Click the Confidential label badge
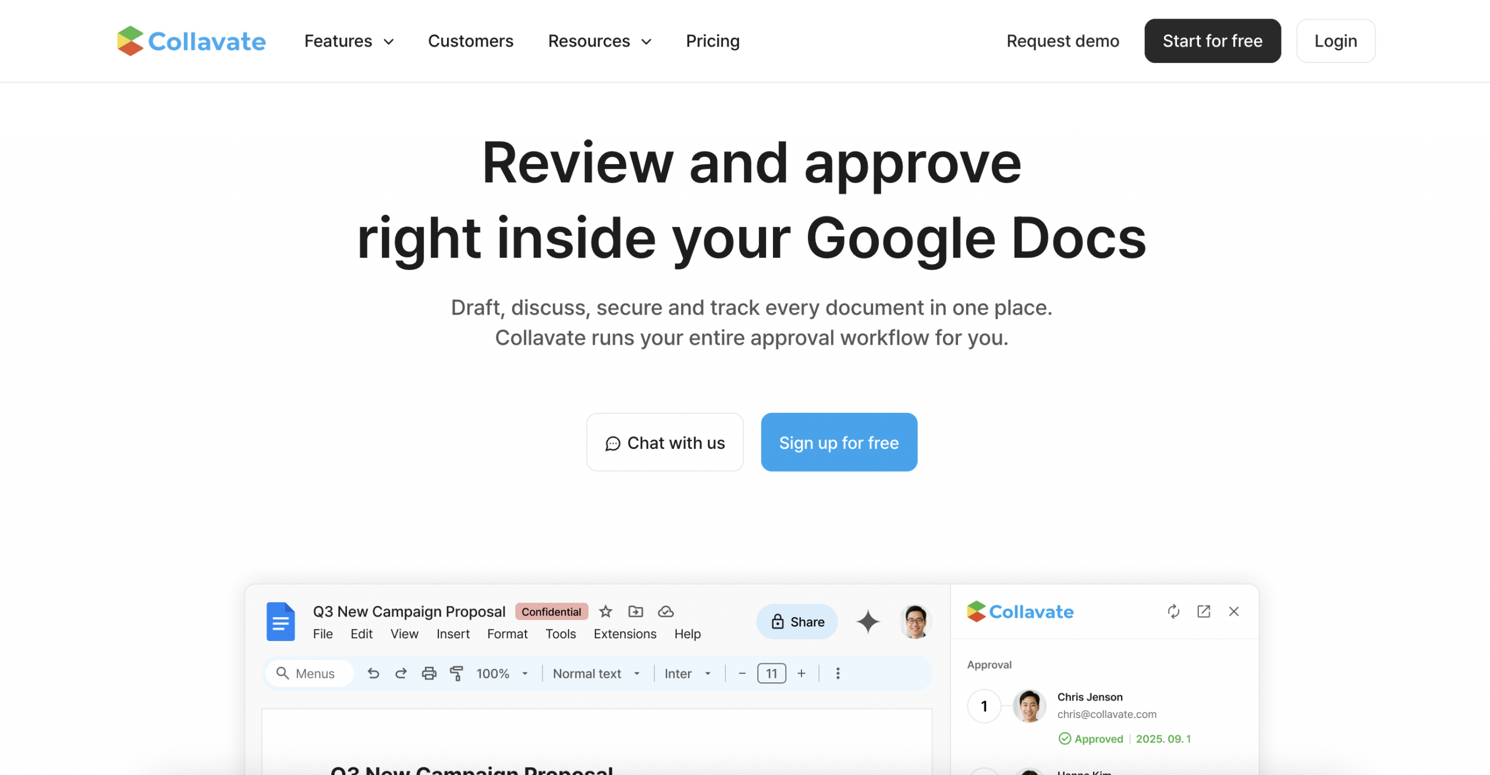The height and width of the screenshot is (775, 1490). coord(551,611)
